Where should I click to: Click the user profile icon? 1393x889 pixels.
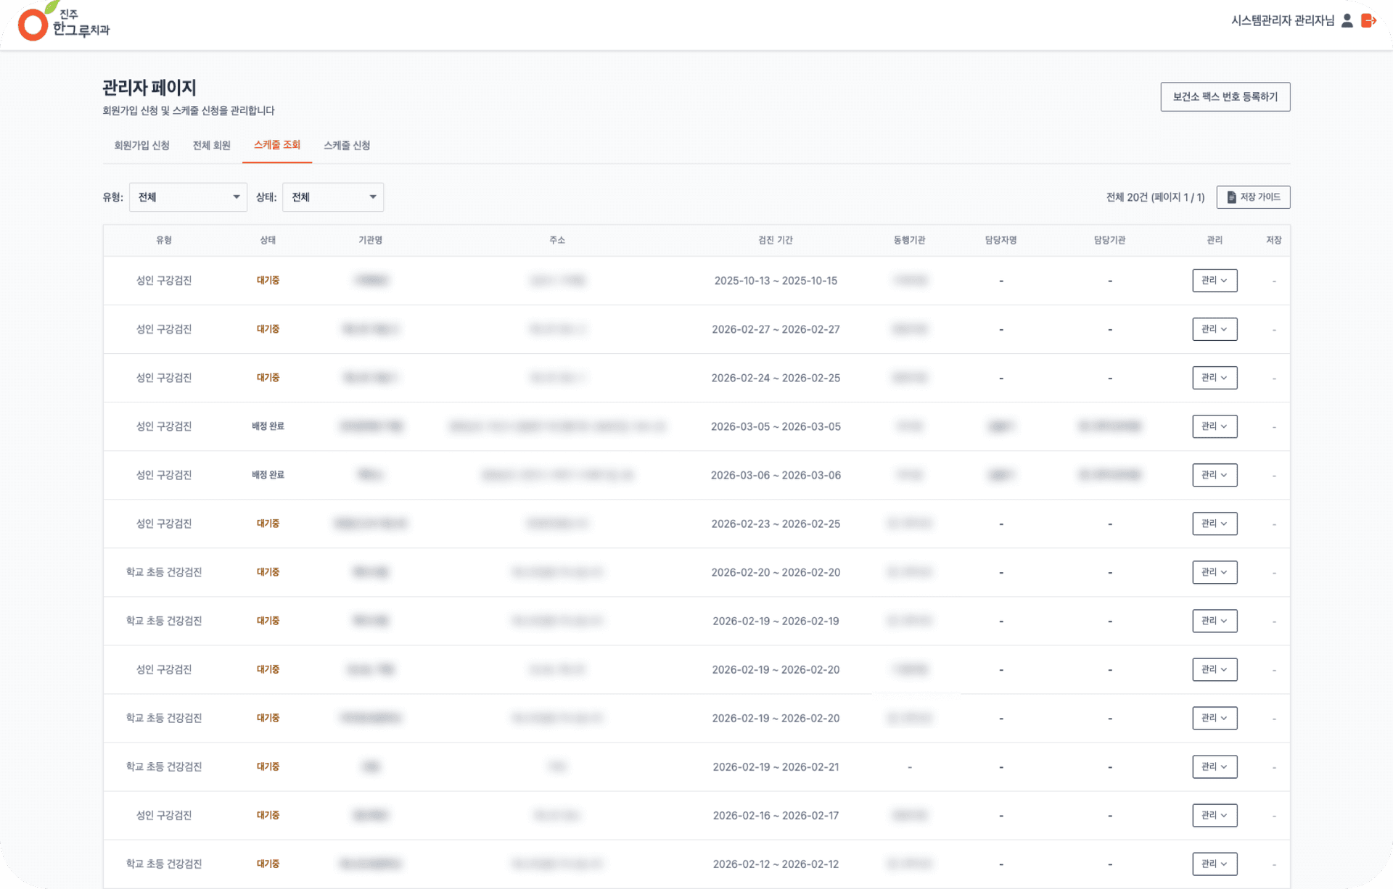pyautogui.click(x=1347, y=21)
